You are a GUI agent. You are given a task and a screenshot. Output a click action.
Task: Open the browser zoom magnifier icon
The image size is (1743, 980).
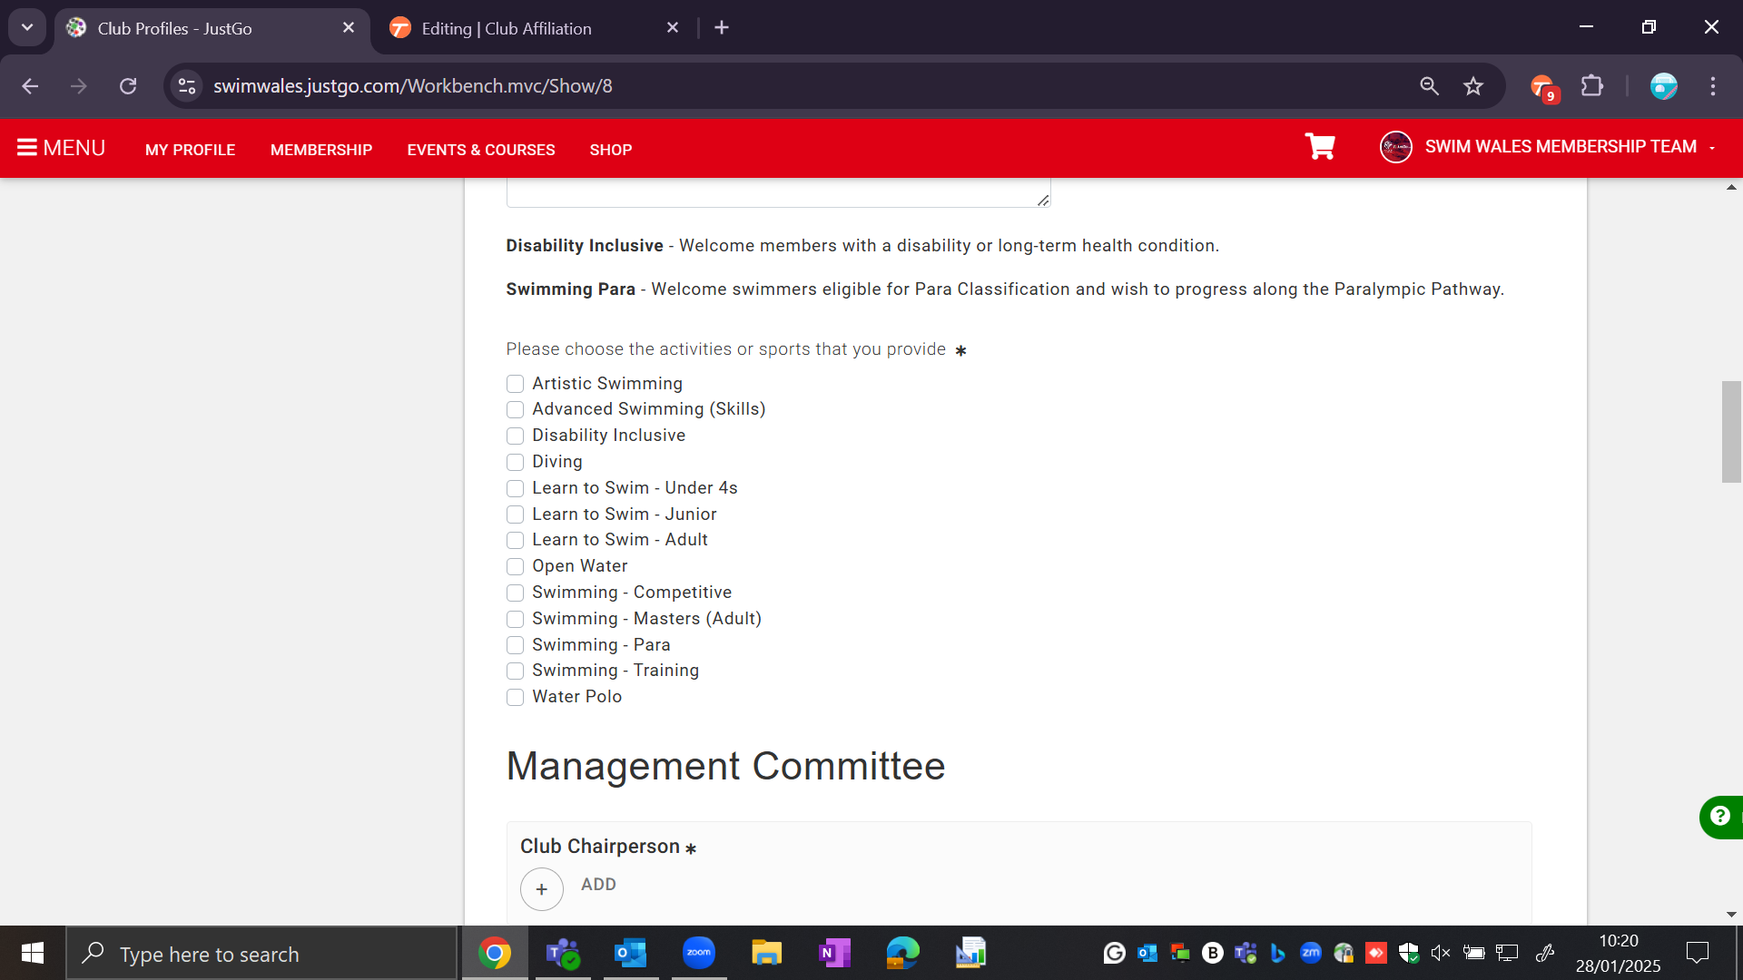pos(1429,86)
